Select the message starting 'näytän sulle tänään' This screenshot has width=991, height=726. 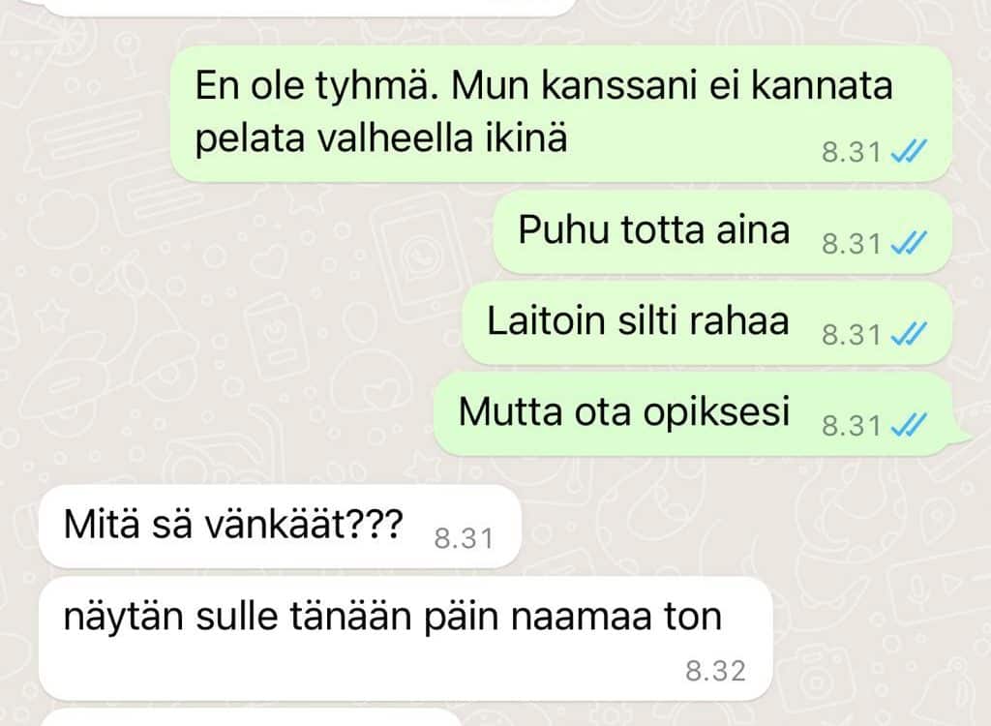pyautogui.click(x=405, y=639)
